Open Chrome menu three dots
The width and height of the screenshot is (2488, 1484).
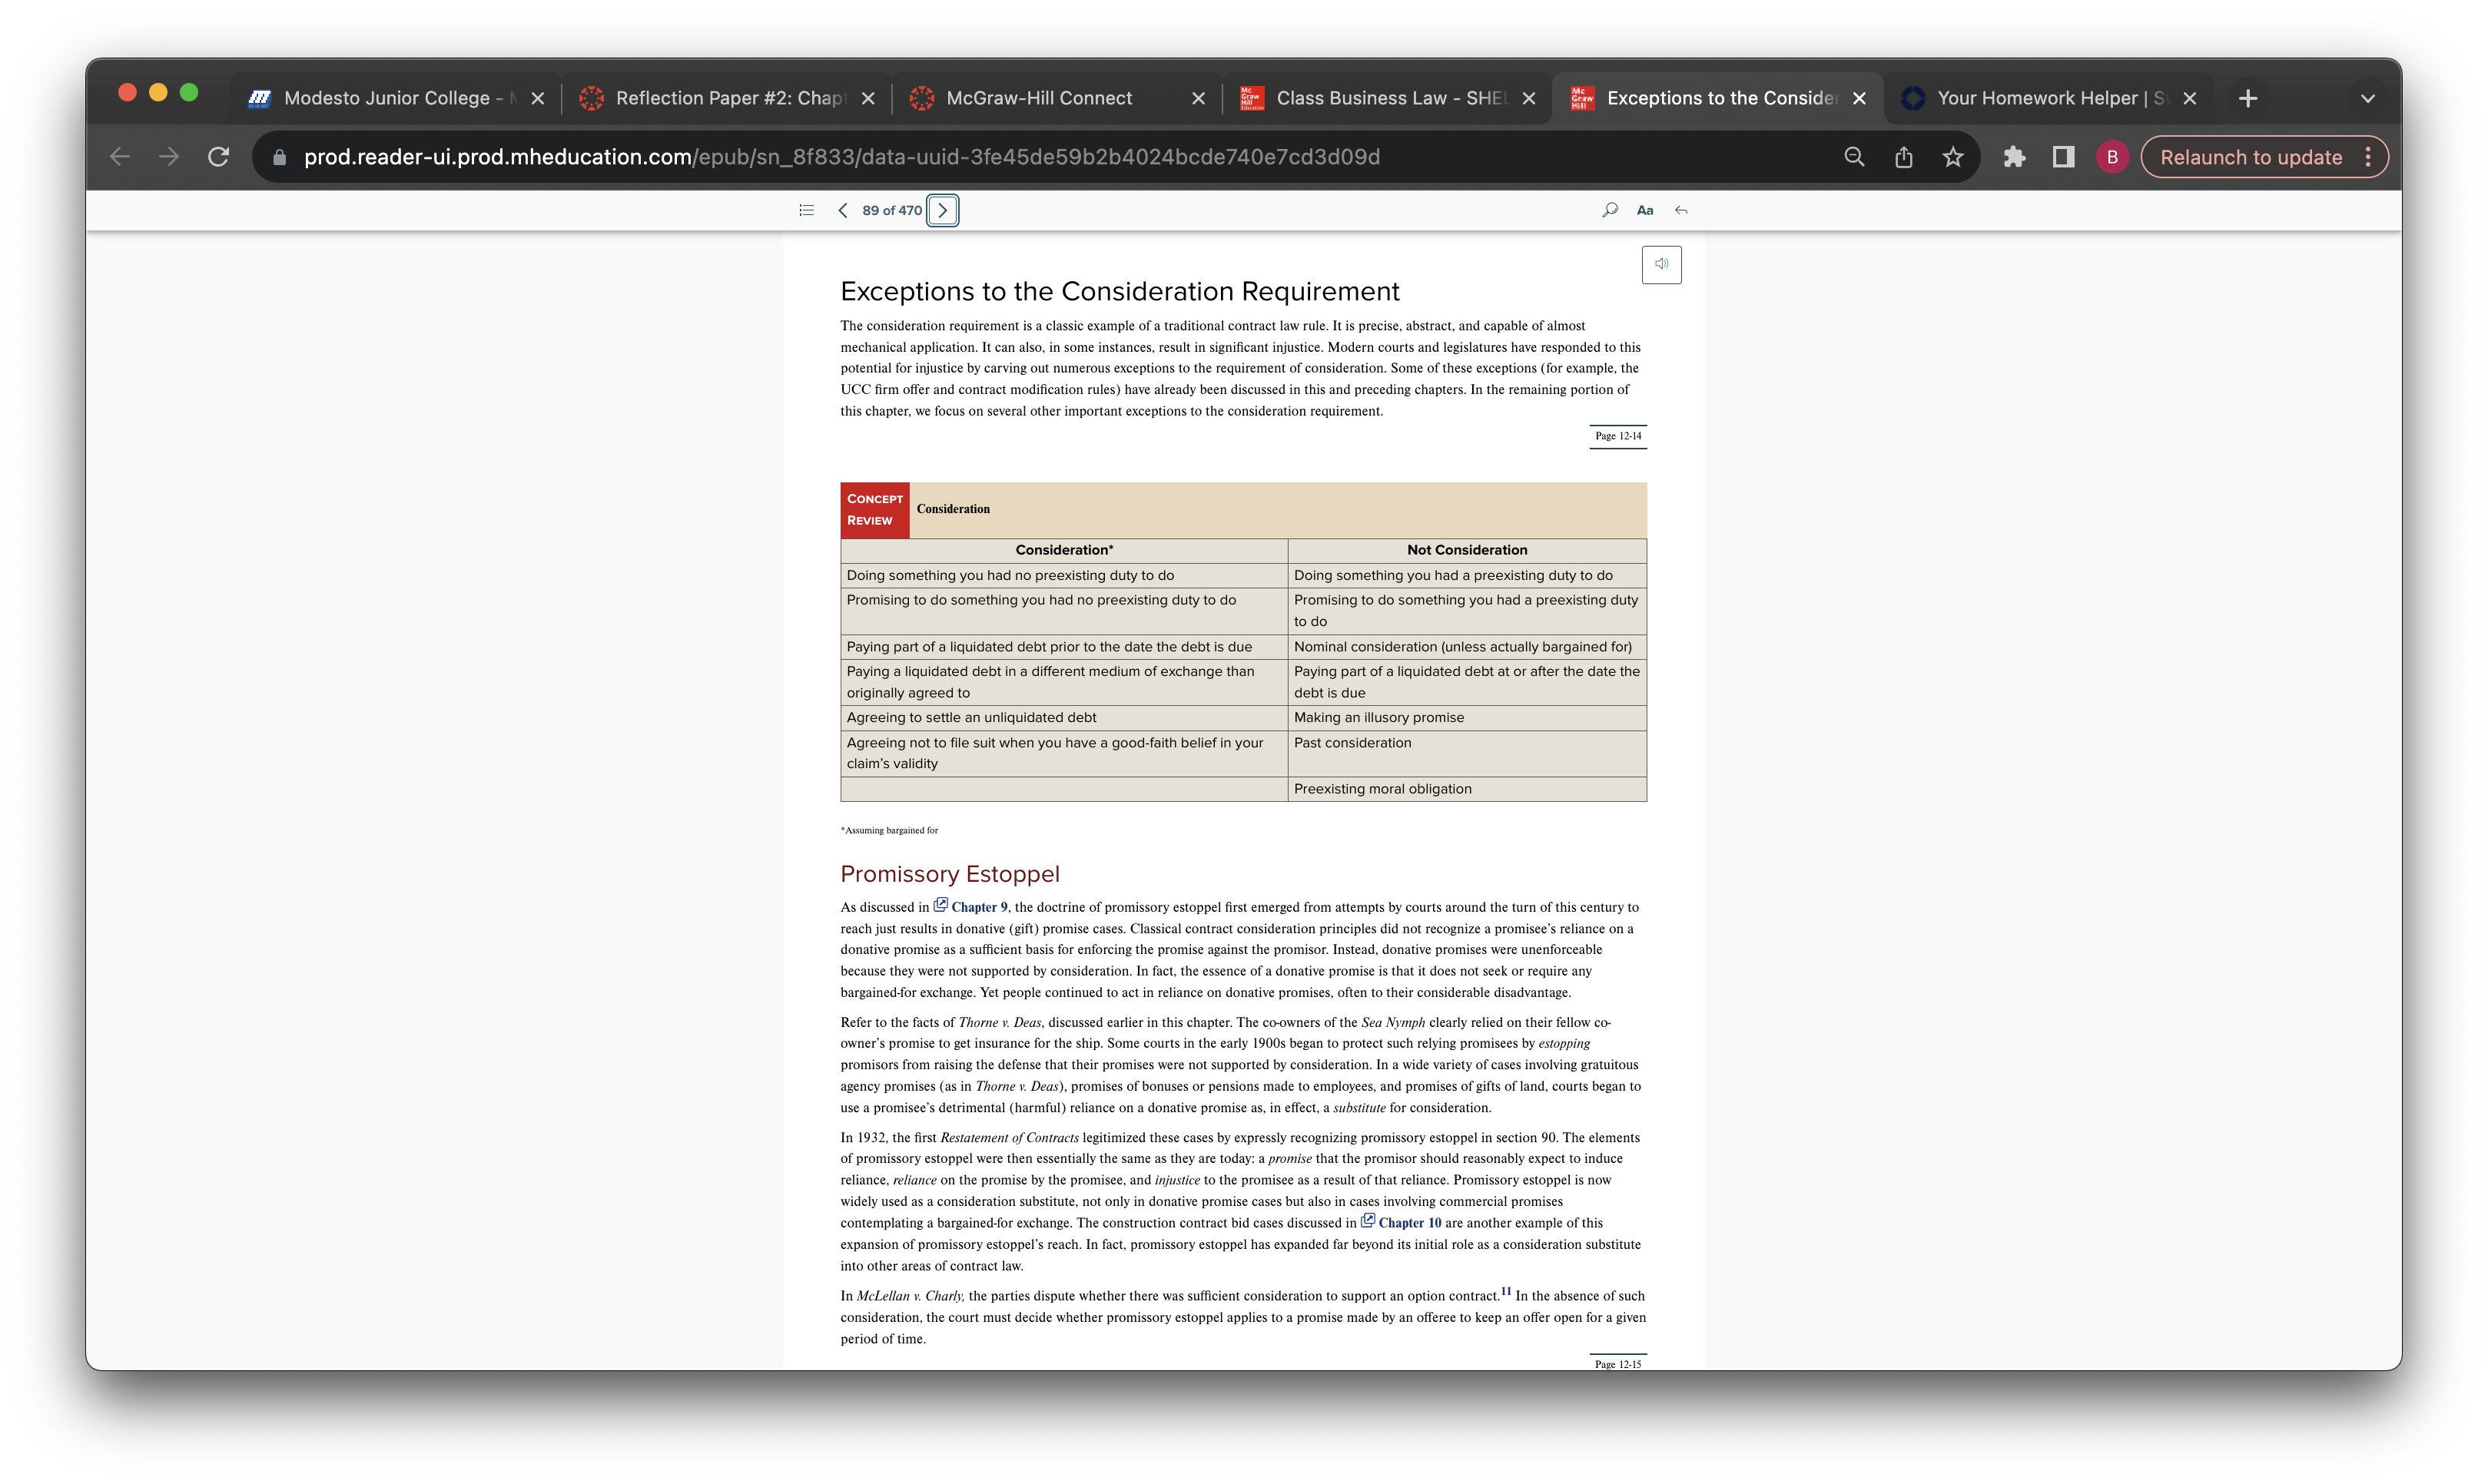click(2367, 157)
